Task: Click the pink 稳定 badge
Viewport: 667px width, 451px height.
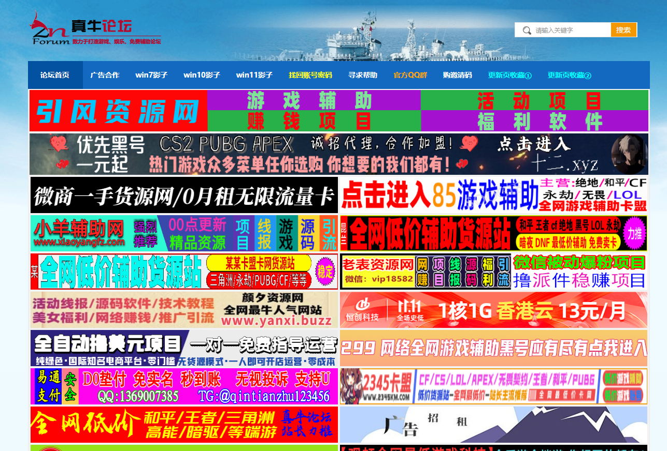Action: tap(325, 272)
